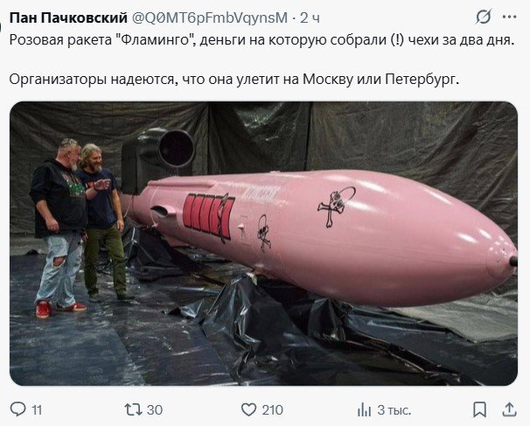Open Пан Пачковский profile name
Screen dimensions: 530x426
(x=68, y=17)
